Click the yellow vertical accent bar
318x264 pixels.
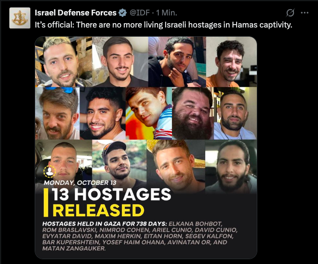pyautogui.click(x=46, y=203)
